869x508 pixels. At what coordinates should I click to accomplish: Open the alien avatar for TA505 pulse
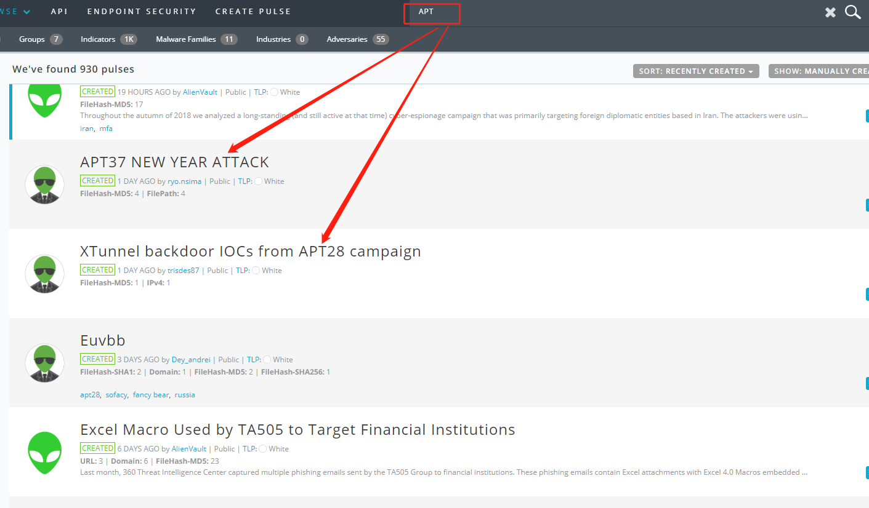tap(45, 452)
